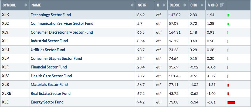Open Consumer Staples Sector Fund link
Viewport: 251px width, 107px height.
[56, 58]
